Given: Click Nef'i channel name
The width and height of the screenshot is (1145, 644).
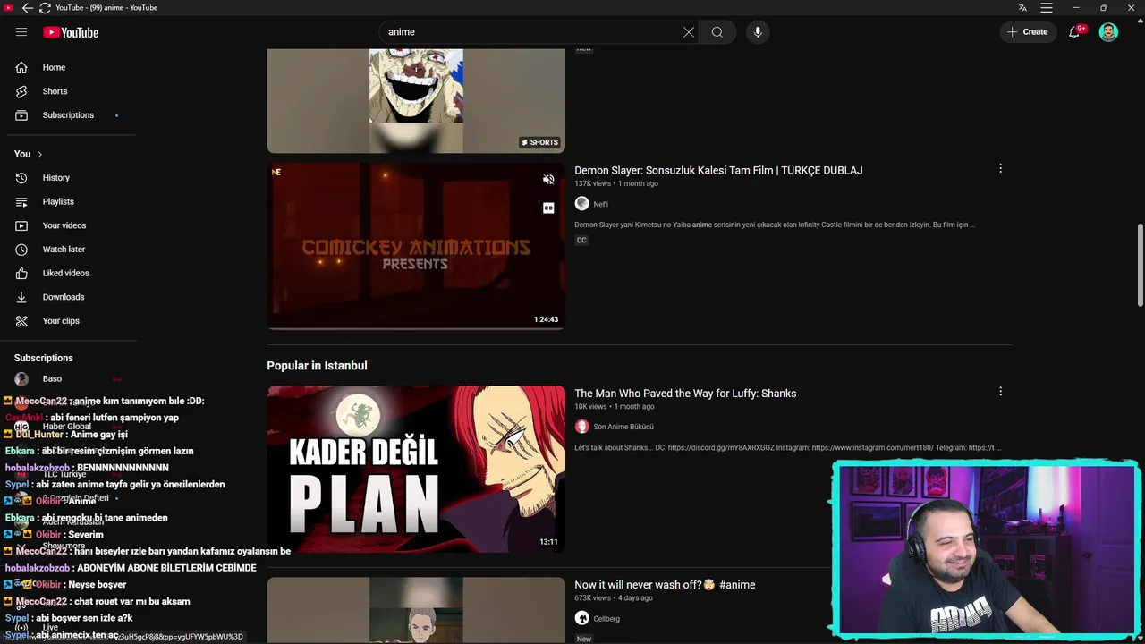Looking at the screenshot, I should coord(601,204).
